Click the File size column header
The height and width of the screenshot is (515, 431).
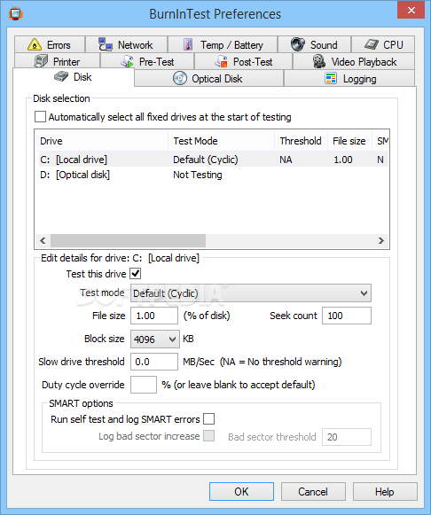pos(349,141)
